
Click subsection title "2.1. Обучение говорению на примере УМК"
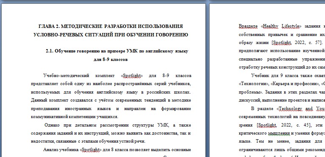pyautogui.click(x=92, y=51)
